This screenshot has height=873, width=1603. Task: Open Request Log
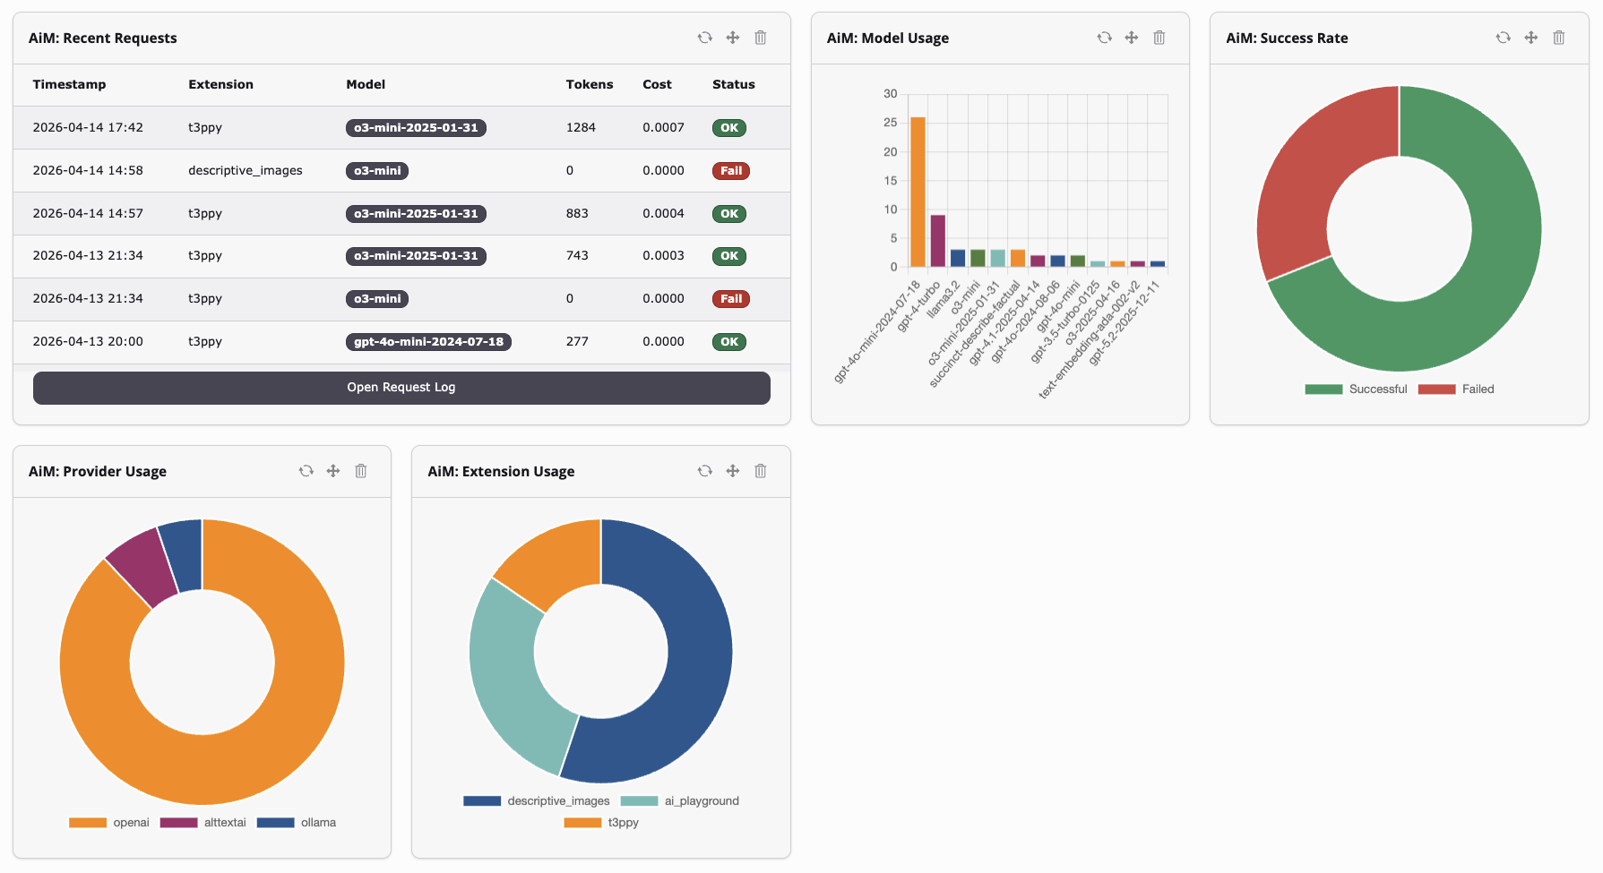401,387
